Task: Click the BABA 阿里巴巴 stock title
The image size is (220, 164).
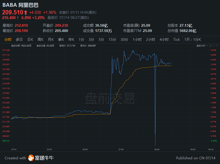Action: point(21,5)
